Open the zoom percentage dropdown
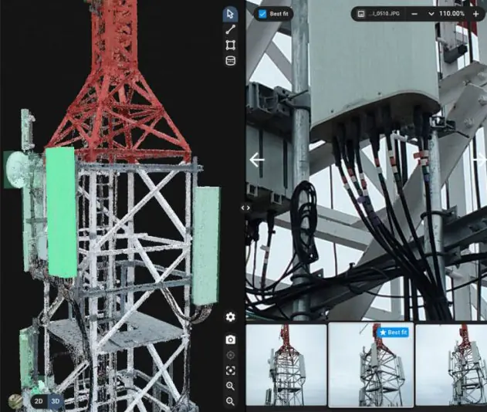Viewport: 487px width, 412px height. tap(431, 14)
